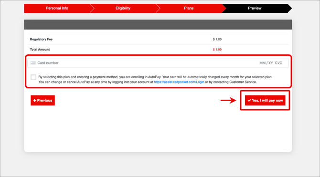Go to the Personal Info step
Screen dimensions: 320x177
tap(57, 8)
